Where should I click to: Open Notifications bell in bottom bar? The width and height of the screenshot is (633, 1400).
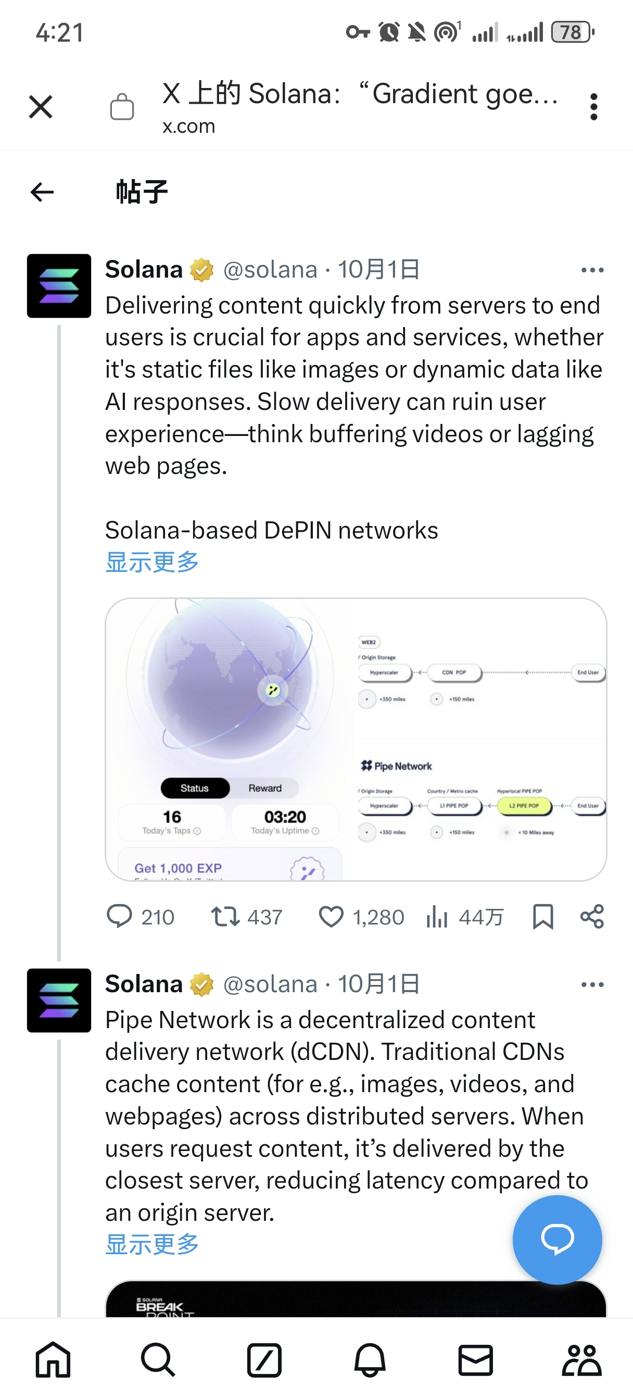tap(370, 1360)
